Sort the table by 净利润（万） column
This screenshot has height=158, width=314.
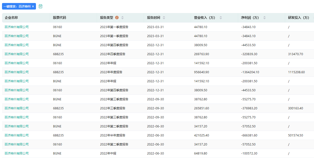pyautogui.click(x=264, y=18)
